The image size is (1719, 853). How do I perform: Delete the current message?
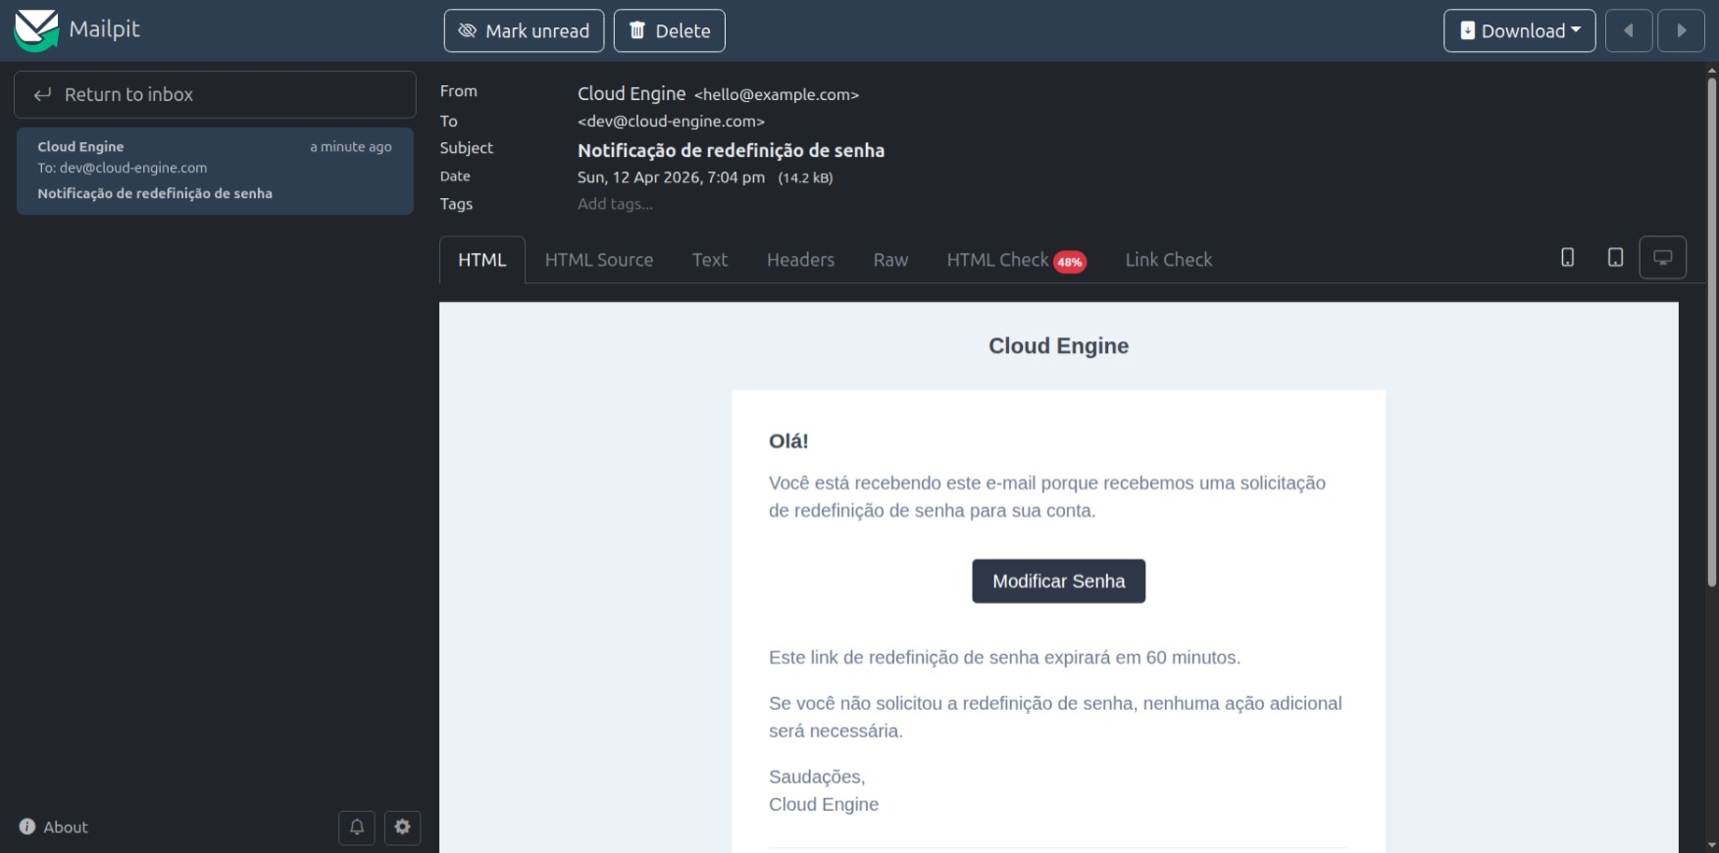tap(670, 30)
